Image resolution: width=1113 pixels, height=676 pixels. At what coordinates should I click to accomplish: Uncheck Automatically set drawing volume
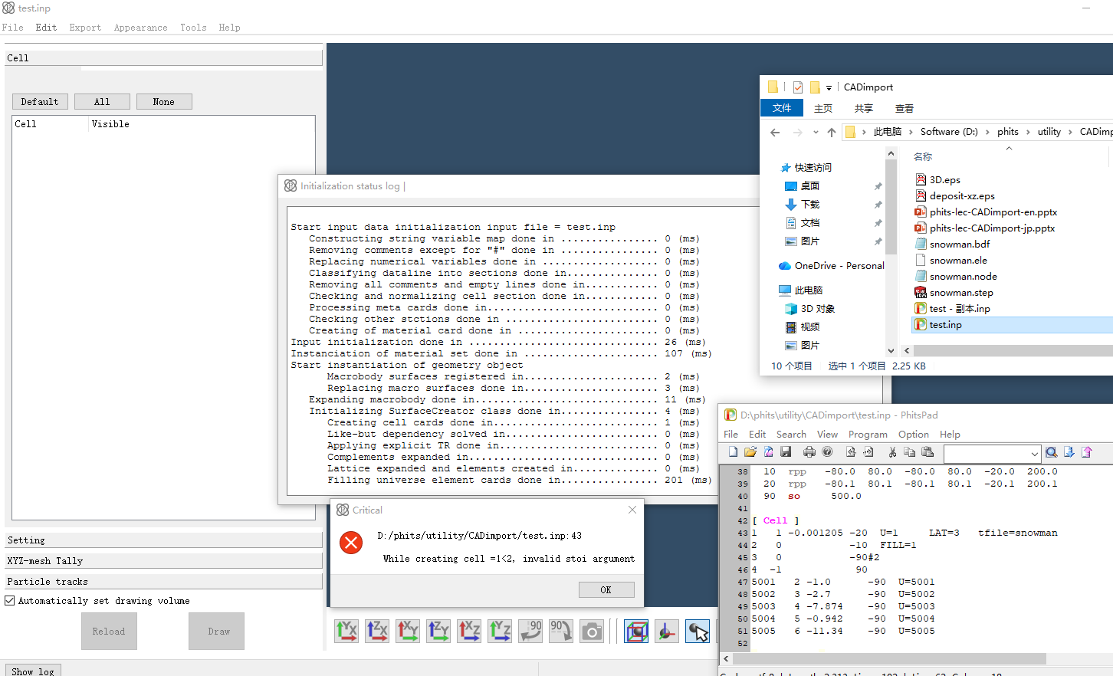[10, 601]
